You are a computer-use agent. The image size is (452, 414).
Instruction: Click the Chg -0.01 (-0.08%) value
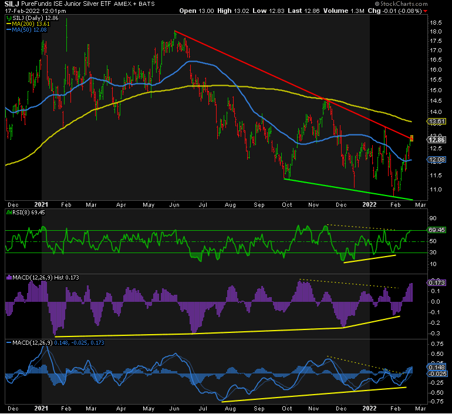[394, 11]
